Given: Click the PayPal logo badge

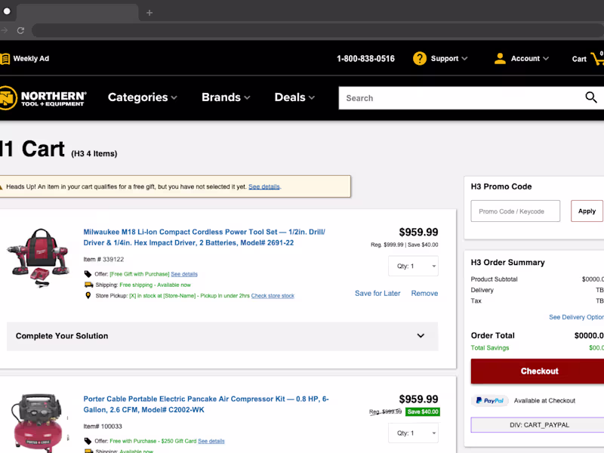Looking at the screenshot, I should [489, 401].
